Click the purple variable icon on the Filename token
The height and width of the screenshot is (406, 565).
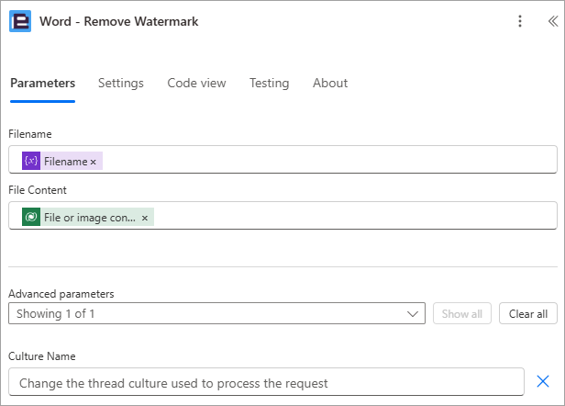pos(31,161)
